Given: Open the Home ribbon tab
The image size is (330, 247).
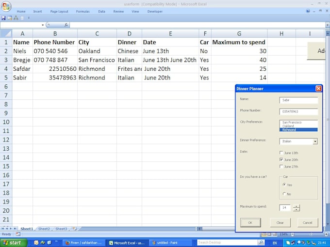Looking at the screenshot, I should pyautogui.click(x=21, y=11).
